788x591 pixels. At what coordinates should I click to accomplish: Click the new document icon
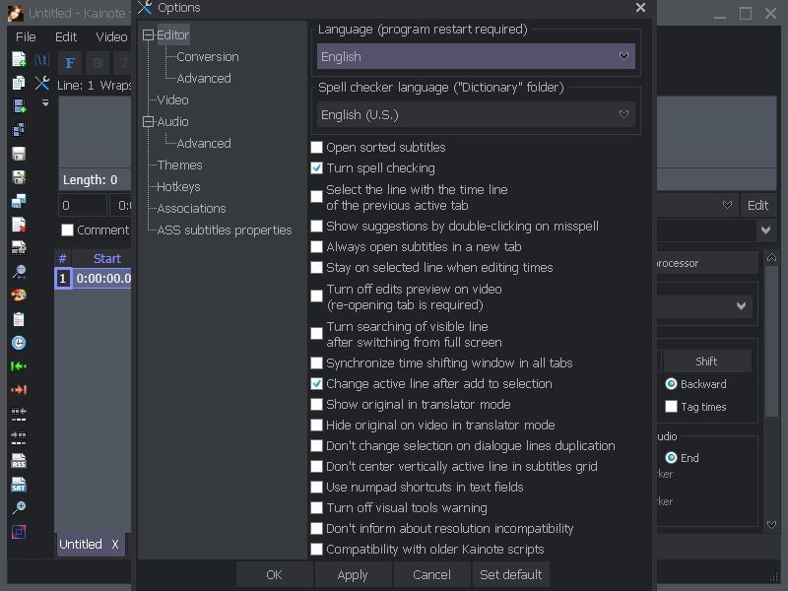tap(19, 60)
